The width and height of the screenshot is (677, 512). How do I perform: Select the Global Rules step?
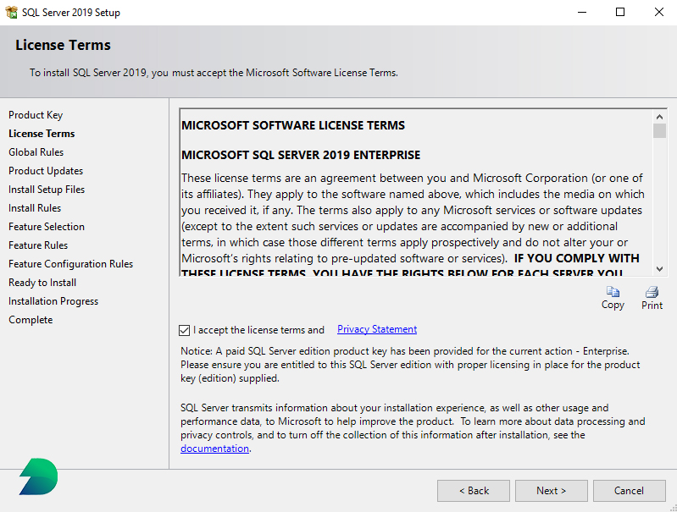click(x=36, y=152)
